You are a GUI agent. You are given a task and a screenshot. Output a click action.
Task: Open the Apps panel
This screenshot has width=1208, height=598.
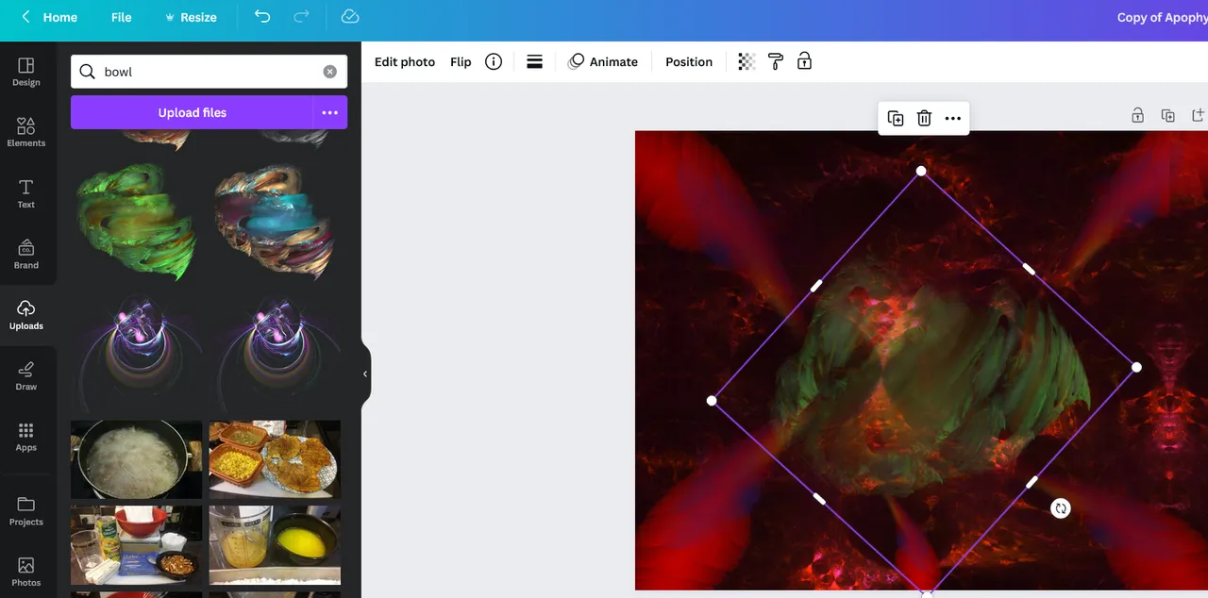tap(26, 437)
